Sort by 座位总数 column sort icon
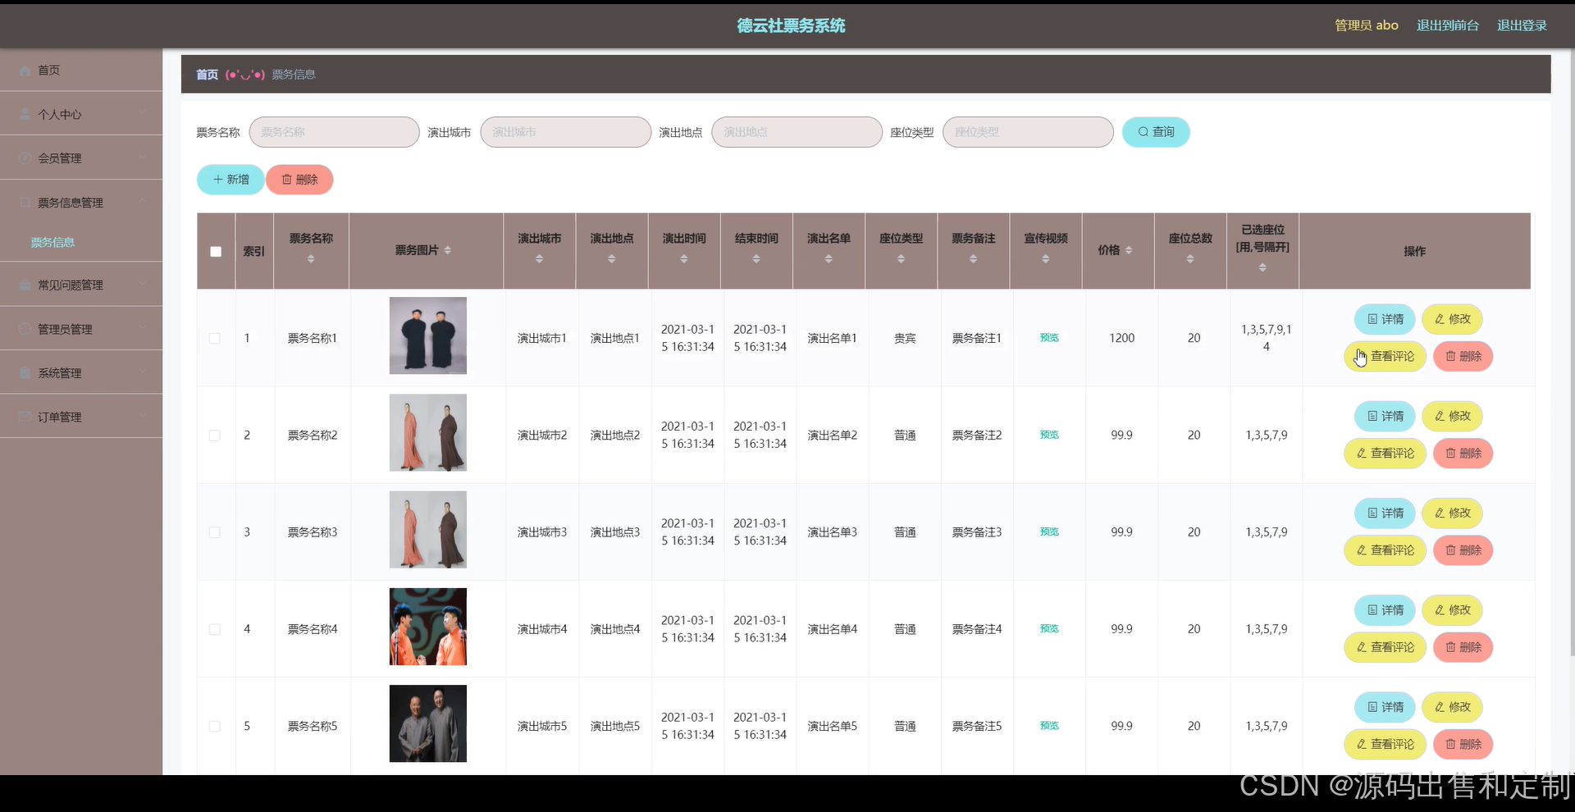The width and height of the screenshot is (1575, 812). tap(1190, 259)
